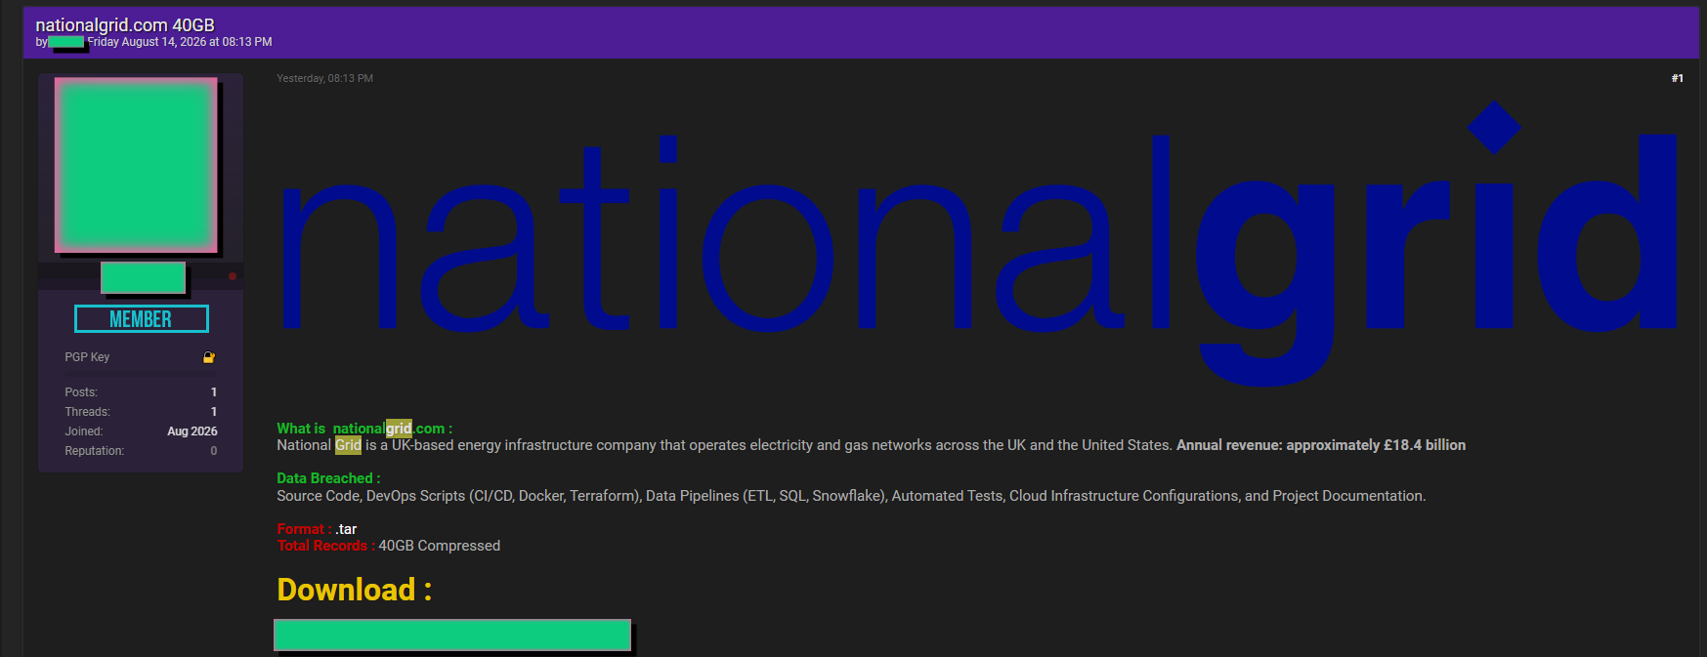
Task: Click the 'Total Records :' label
Action: [x=325, y=546]
